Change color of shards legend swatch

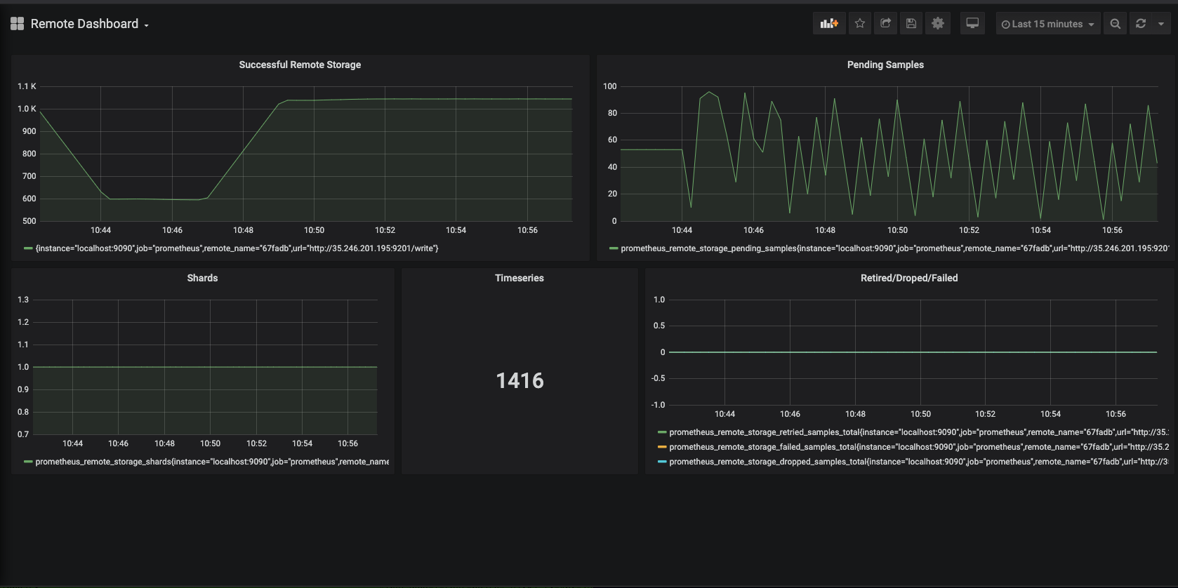point(28,462)
